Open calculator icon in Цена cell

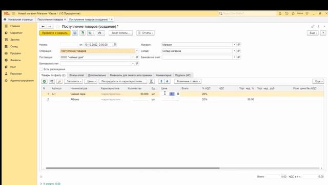pos(178,94)
